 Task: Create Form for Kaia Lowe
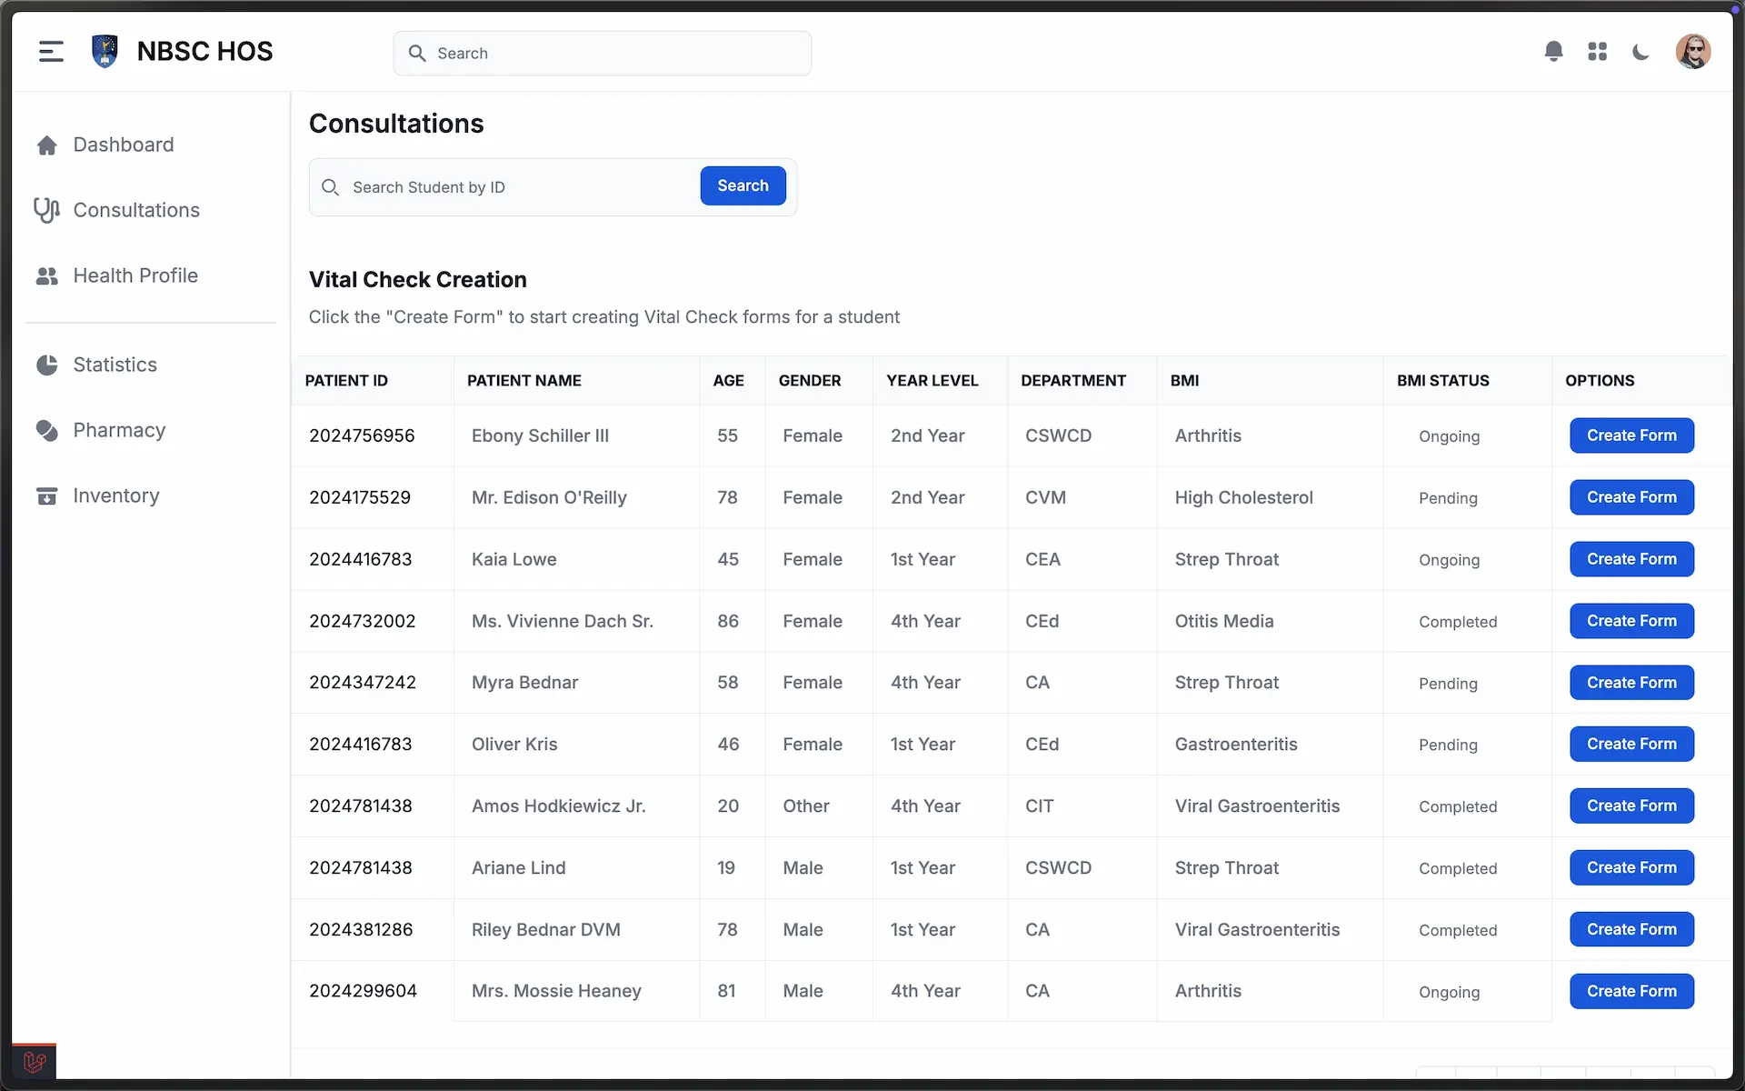point(1631,559)
